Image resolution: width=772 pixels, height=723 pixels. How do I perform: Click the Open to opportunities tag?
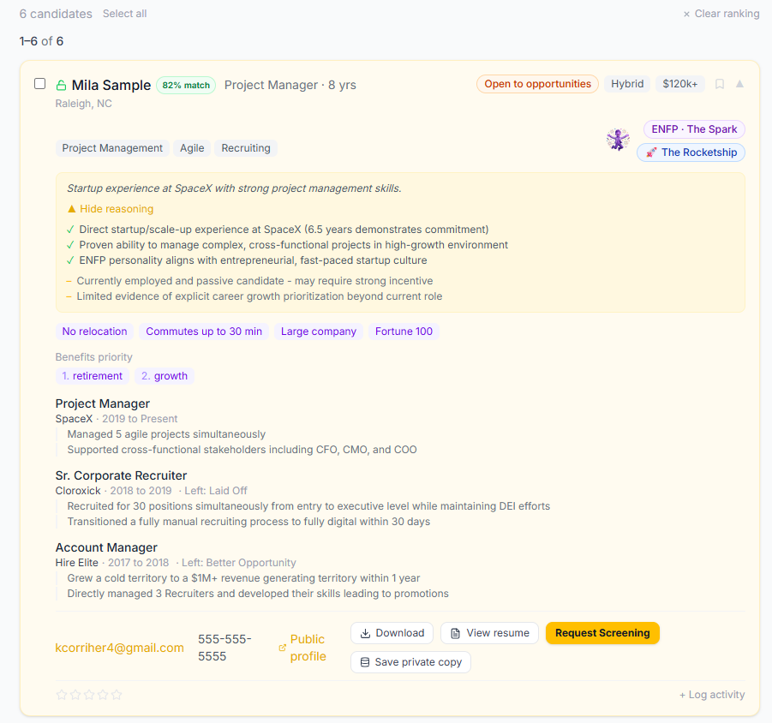(x=537, y=84)
